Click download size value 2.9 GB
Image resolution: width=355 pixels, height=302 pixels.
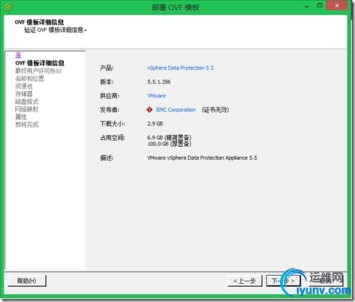[x=155, y=123]
